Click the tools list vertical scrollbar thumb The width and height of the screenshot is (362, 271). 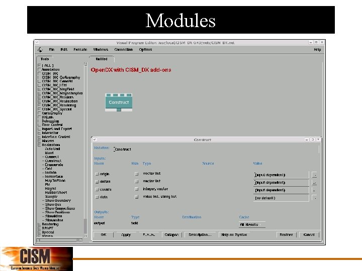tap(85, 226)
